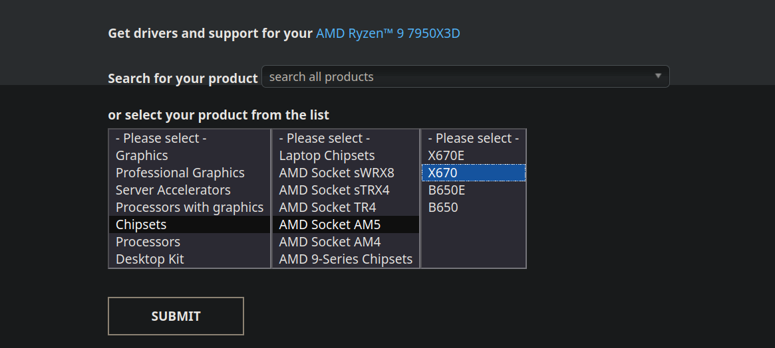Select AMD Socket sWRX8
Image resolution: width=775 pixels, height=348 pixels.
coord(337,173)
